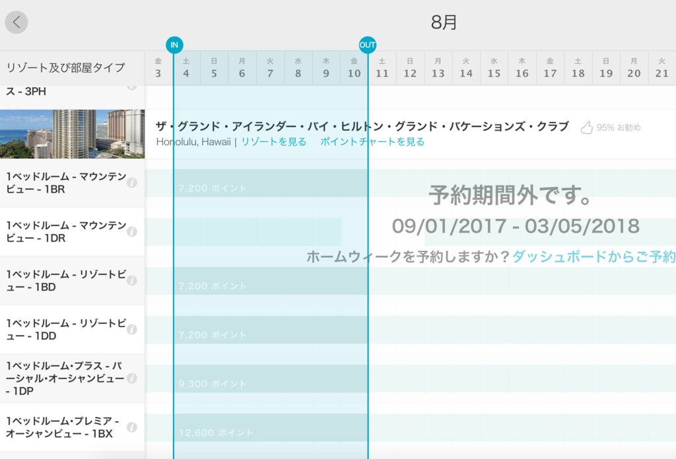Image resolution: width=676 pixels, height=459 pixels.
Task: Click the リゾート及び部屋タイプ column header
Action: pos(65,68)
